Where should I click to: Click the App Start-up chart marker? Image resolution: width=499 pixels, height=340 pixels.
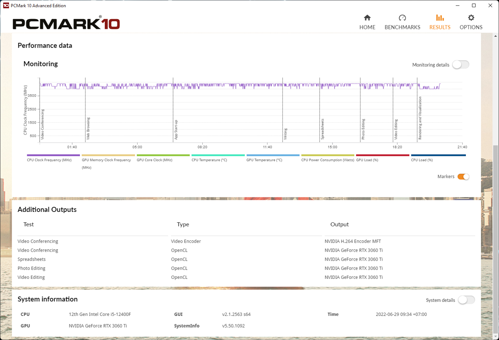tap(176, 129)
